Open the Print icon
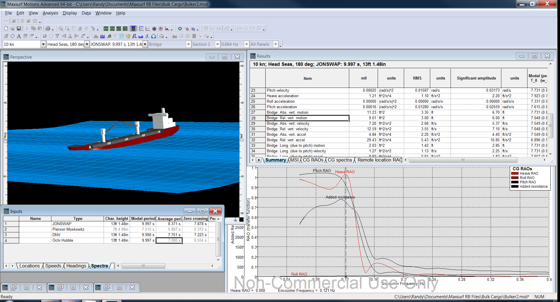Screen dimensions: 560x302 pos(48,28)
